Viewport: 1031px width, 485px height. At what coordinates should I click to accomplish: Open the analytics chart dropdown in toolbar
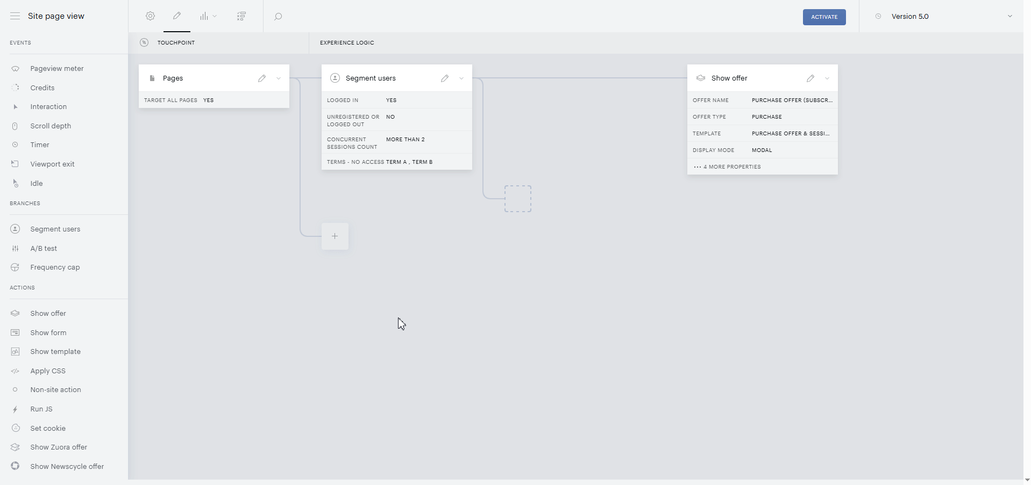(x=208, y=16)
